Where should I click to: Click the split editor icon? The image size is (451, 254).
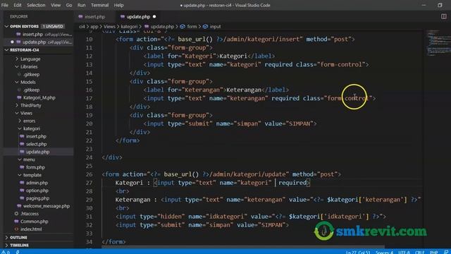[444, 17]
